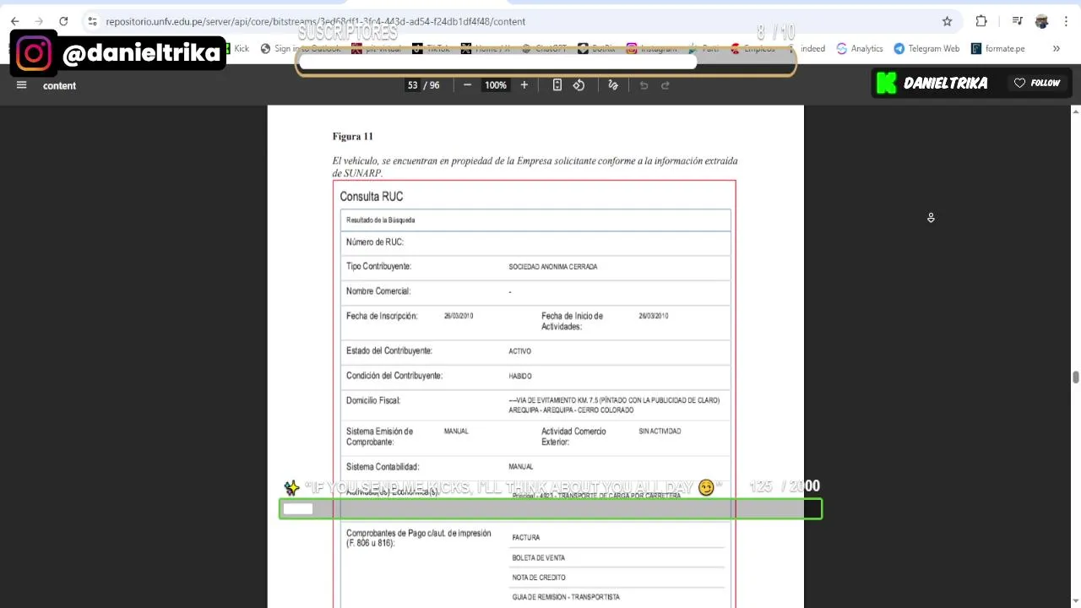The width and height of the screenshot is (1081, 608).
Task: View site information icon in address bar
Action: pos(92,21)
